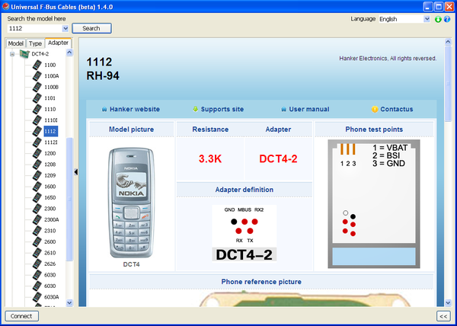Image resolution: width=457 pixels, height=326 pixels.
Task: Collapse the DCT4-2 tree node
Action: (x=12, y=54)
